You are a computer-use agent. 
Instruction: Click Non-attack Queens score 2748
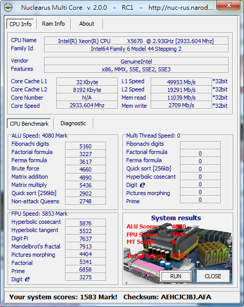click(86, 201)
